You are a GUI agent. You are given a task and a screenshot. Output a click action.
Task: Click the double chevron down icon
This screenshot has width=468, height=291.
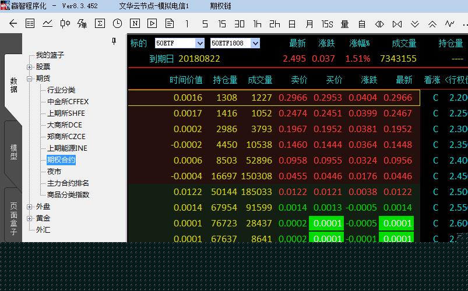(x=414, y=24)
